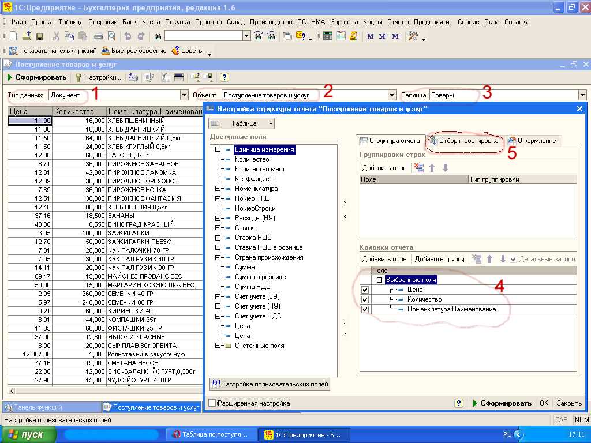
Task: Click the funnel filter icon in the report toolbar
Action: [164, 77]
